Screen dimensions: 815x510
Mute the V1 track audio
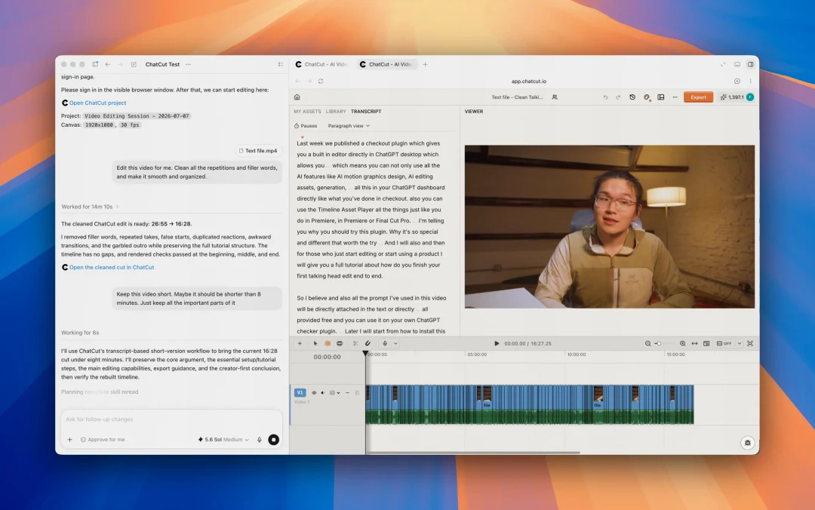tap(323, 393)
